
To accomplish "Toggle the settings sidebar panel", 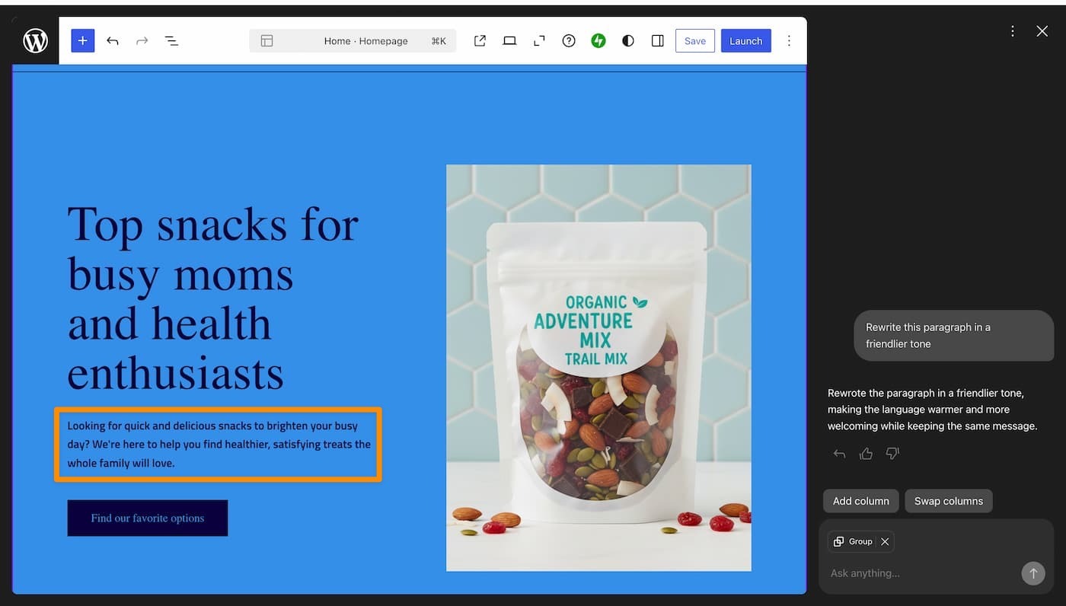I will point(657,40).
